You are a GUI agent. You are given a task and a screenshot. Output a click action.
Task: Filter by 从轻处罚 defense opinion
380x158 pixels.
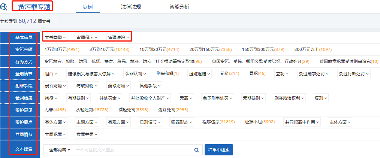pyautogui.click(x=92, y=110)
